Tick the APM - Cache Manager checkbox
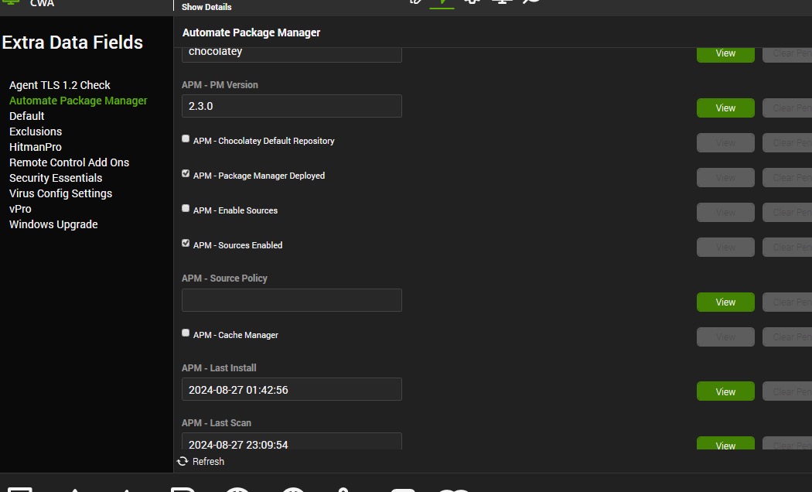 coord(186,333)
